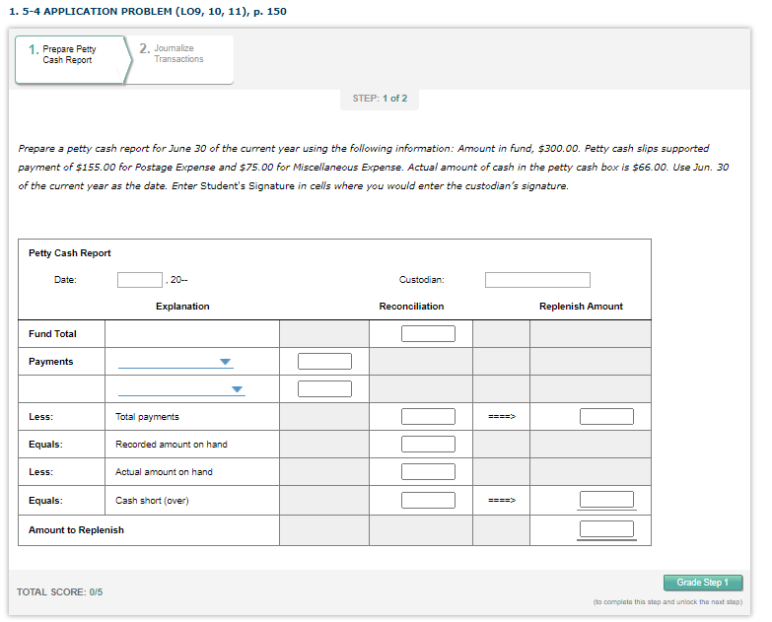Click the 'Explanation' column header

(182, 307)
